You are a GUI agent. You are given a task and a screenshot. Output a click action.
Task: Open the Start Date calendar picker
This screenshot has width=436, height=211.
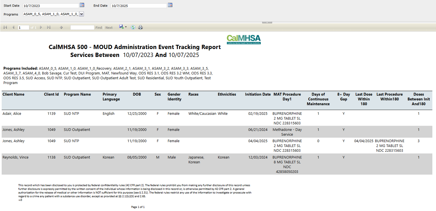[x=82, y=5]
